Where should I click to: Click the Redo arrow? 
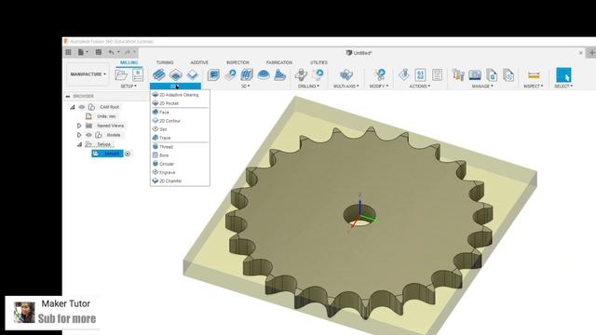[128, 52]
